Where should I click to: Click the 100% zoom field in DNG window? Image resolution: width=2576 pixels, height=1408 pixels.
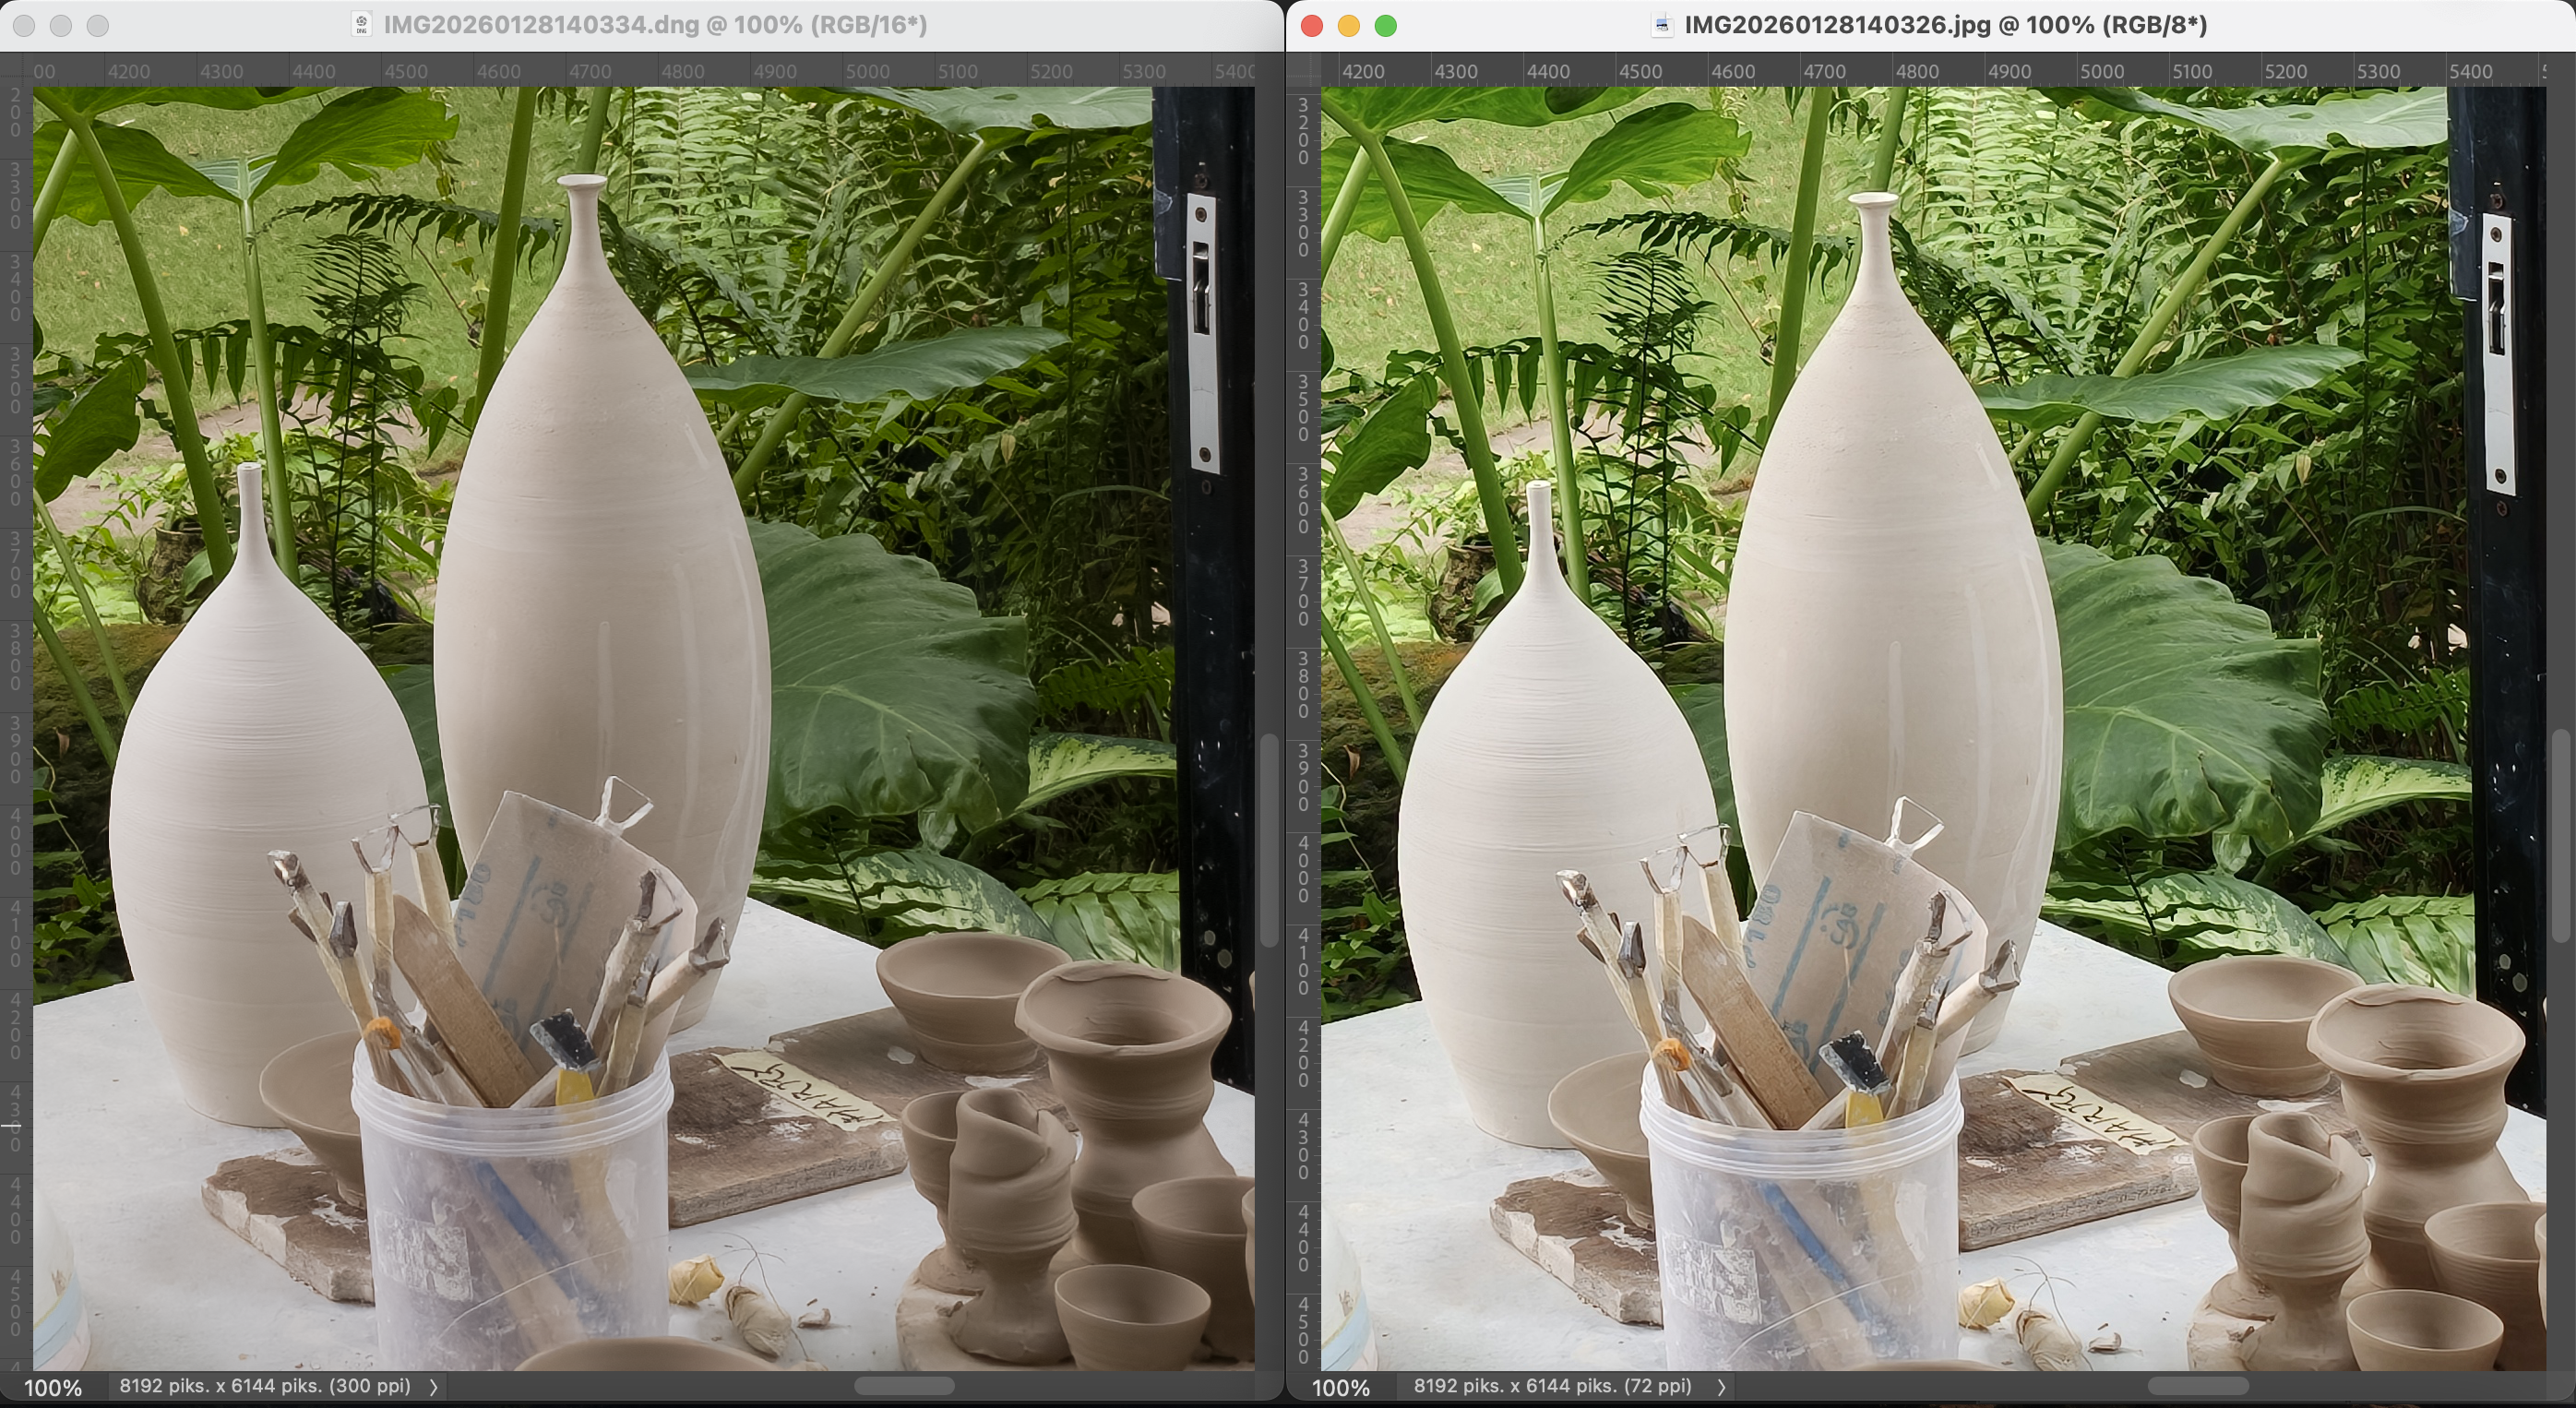pyautogui.click(x=53, y=1388)
